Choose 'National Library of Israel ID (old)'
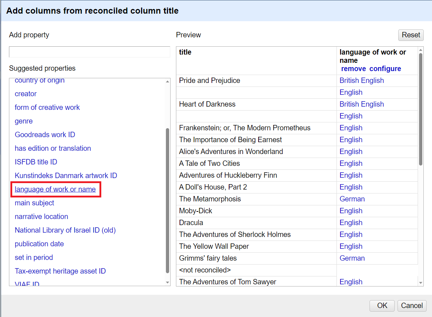 (65, 230)
